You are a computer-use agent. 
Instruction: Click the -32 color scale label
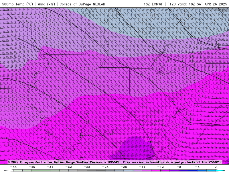[69, 167]
